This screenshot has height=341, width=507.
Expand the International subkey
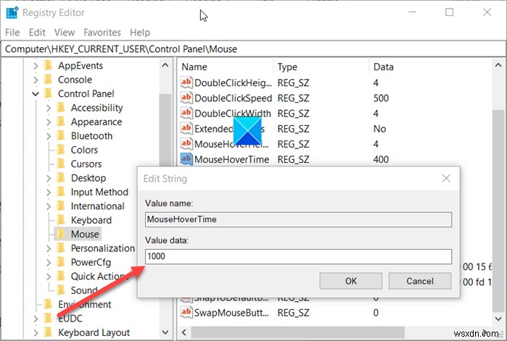click(x=49, y=206)
